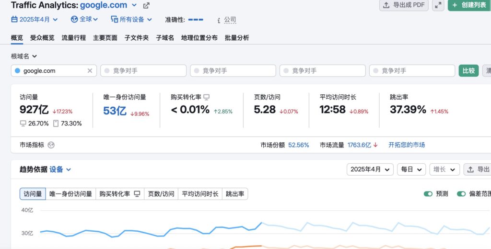Image resolution: width=491 pixels, height=249 pixels.
Task: Click the desktop icon beside 26.70%
Action: (x=23, y=124)
